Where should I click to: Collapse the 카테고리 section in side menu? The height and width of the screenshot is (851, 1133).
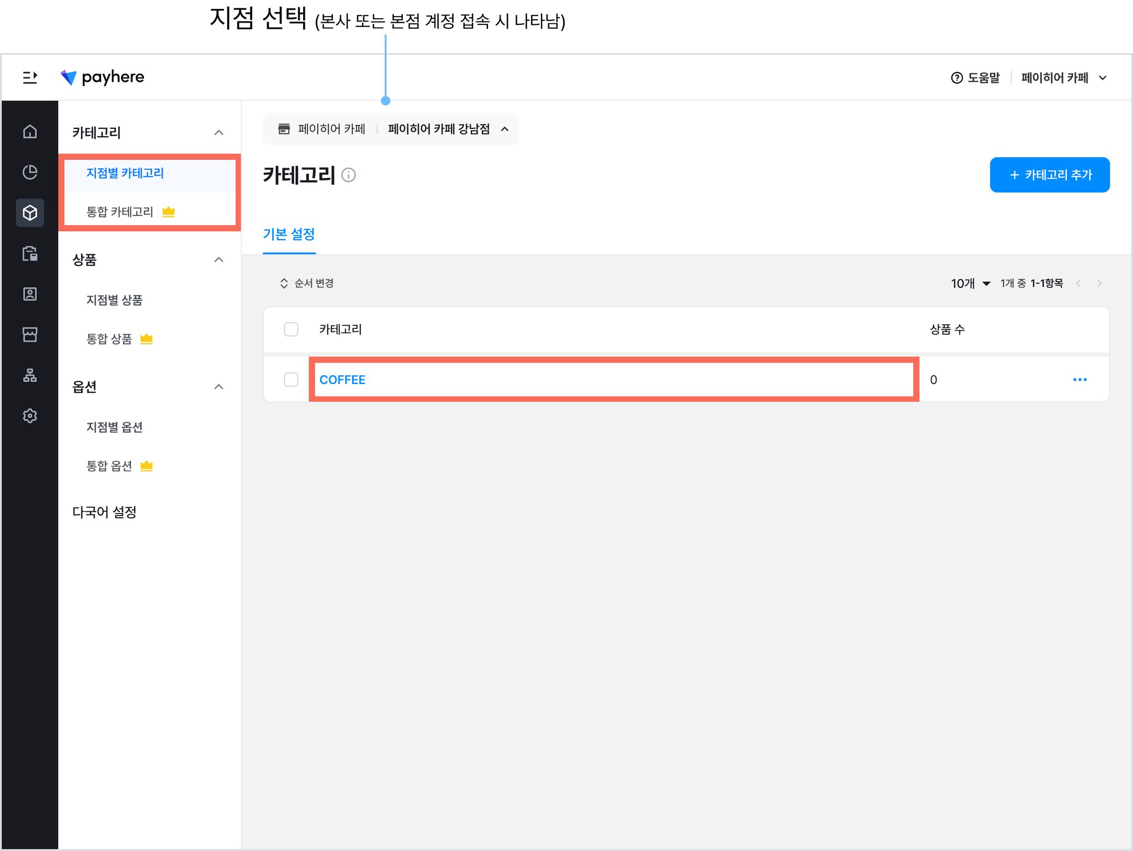(x=219, y=133)
